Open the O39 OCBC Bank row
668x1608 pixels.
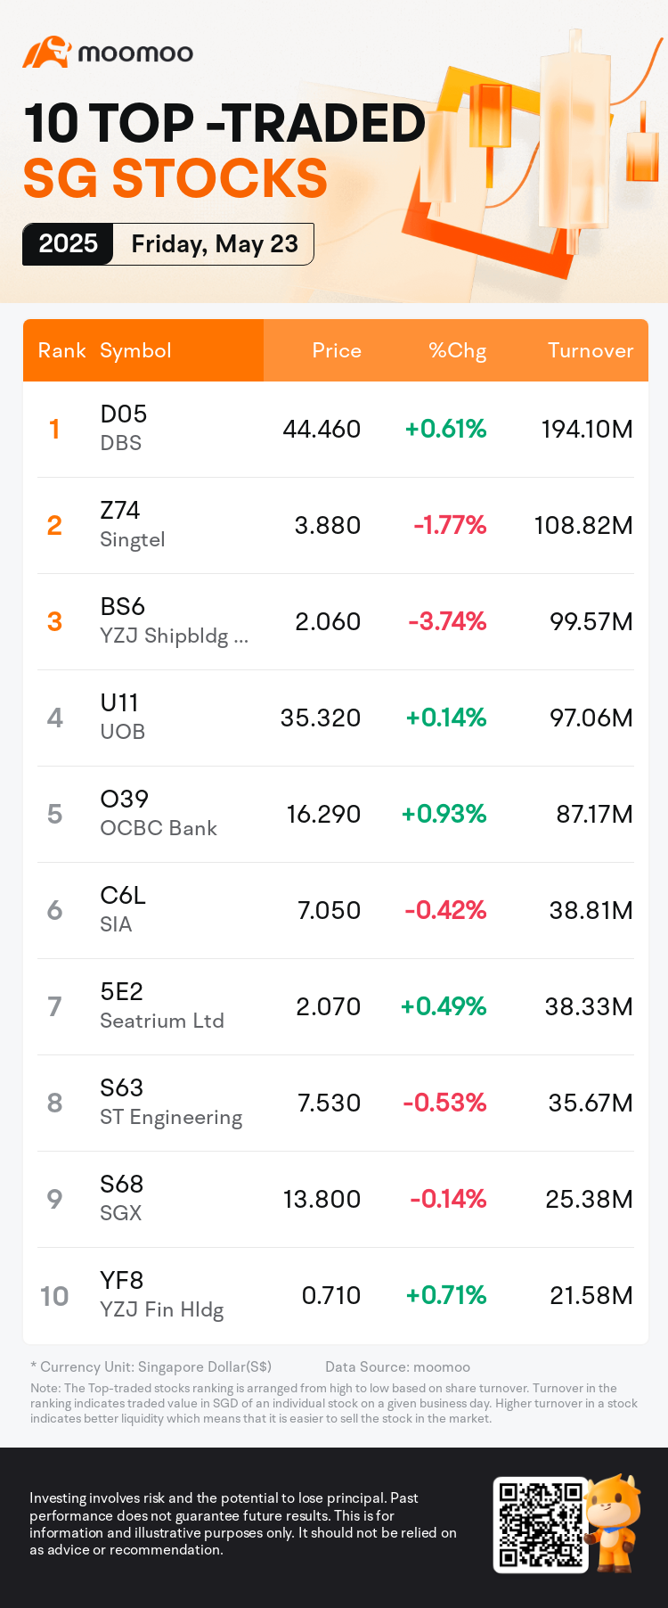336,815
